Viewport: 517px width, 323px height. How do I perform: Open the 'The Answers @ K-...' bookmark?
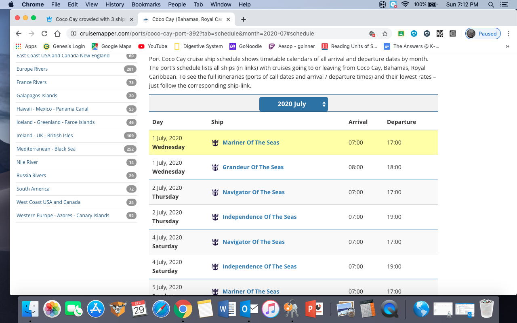tap(412, 46)
